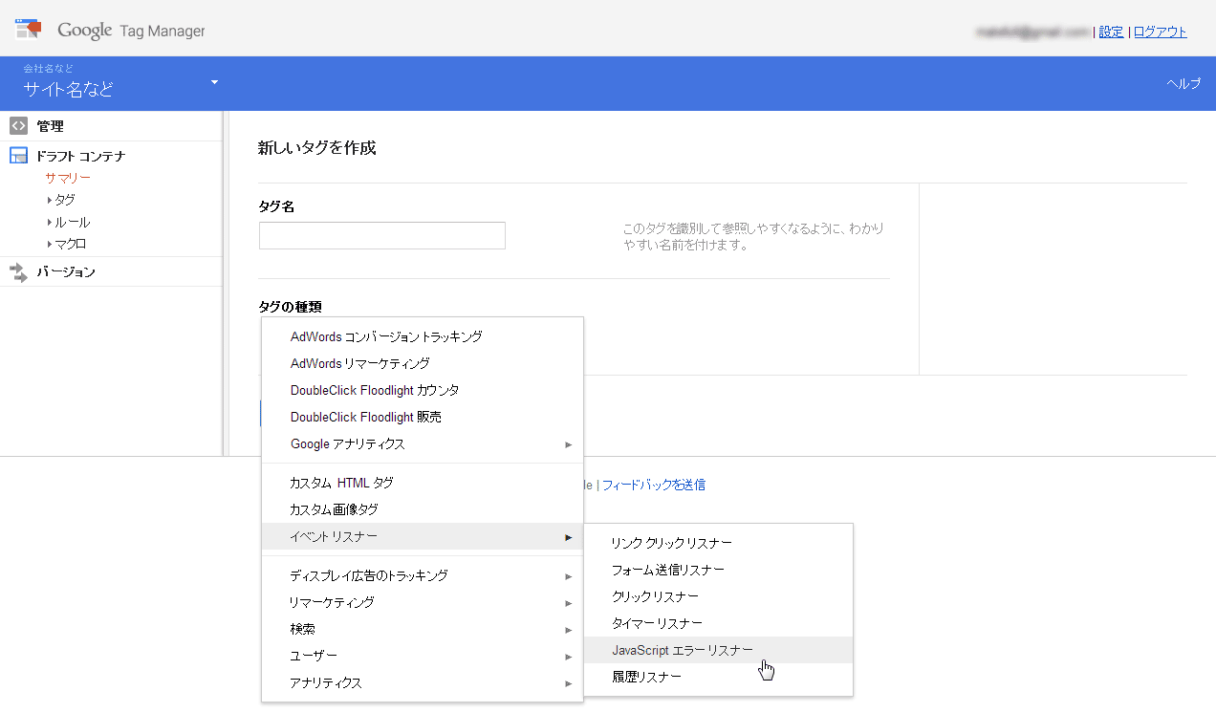Open the ヘルプ link
This screenshot has width=1216, height=713.
(1183, 83)
